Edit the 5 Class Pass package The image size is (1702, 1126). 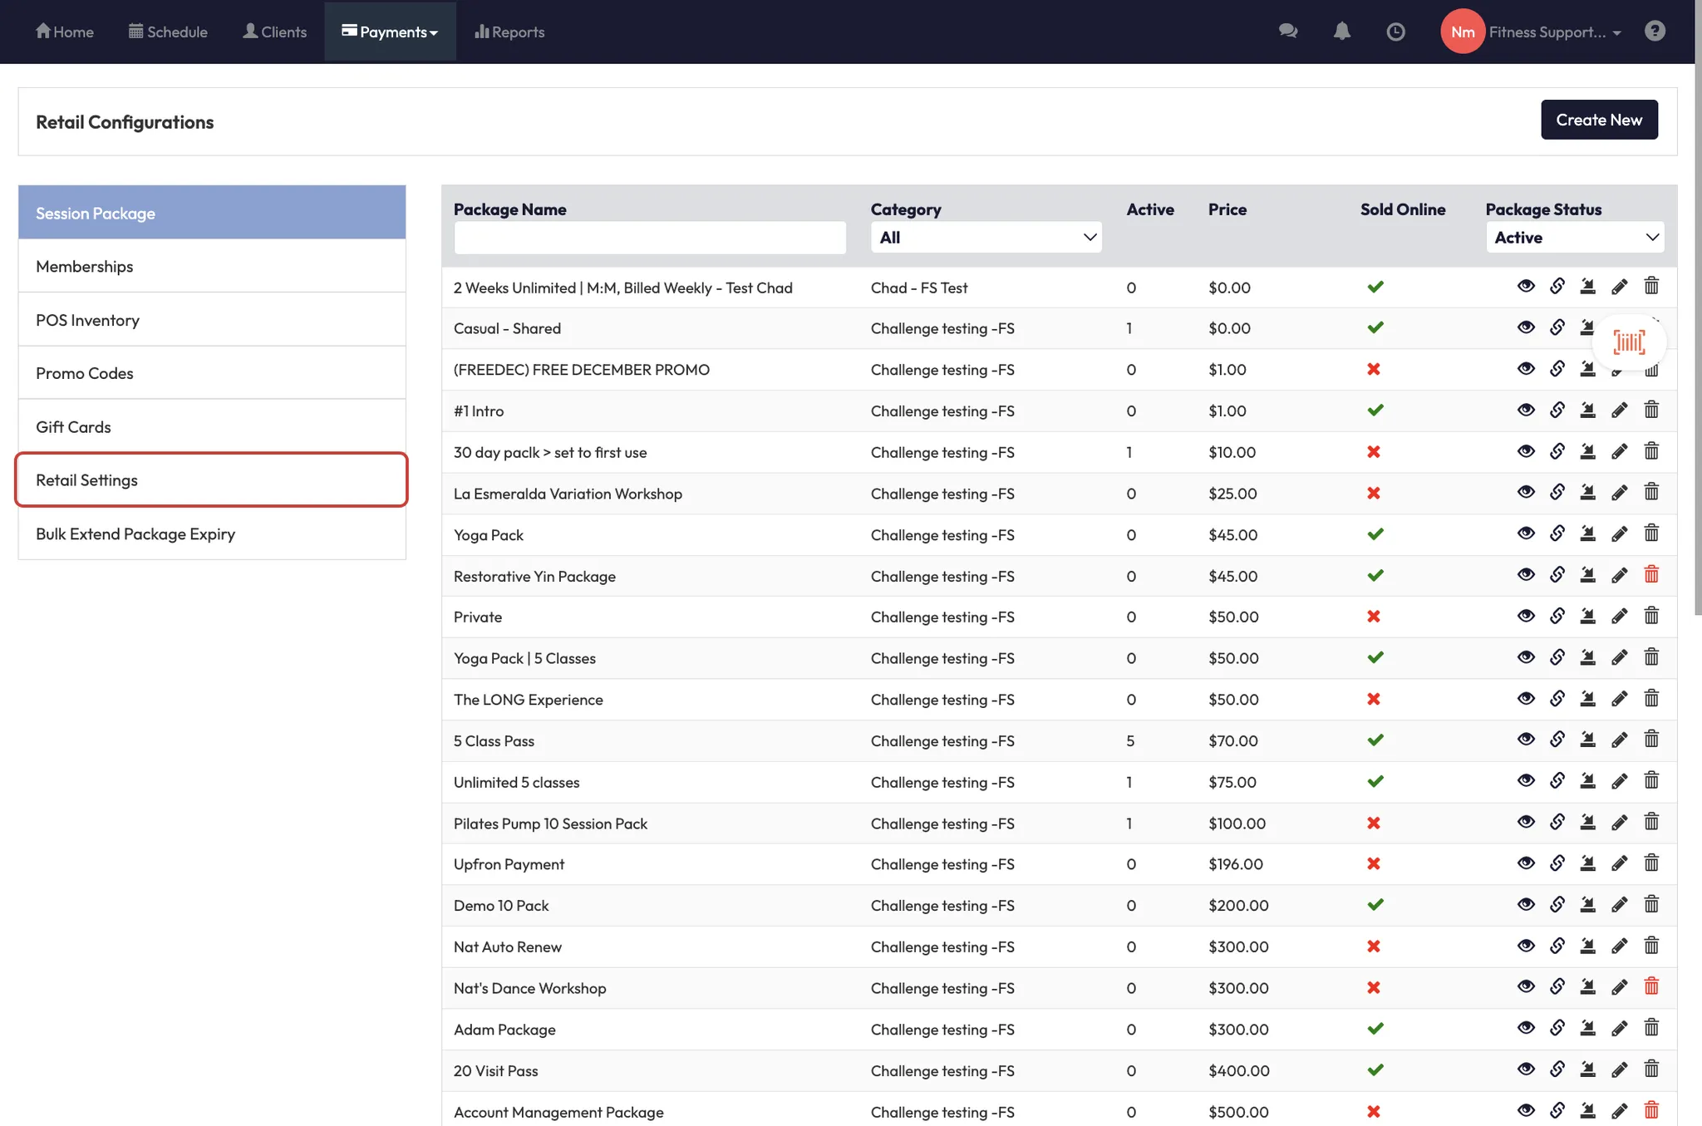(1619, 740)
